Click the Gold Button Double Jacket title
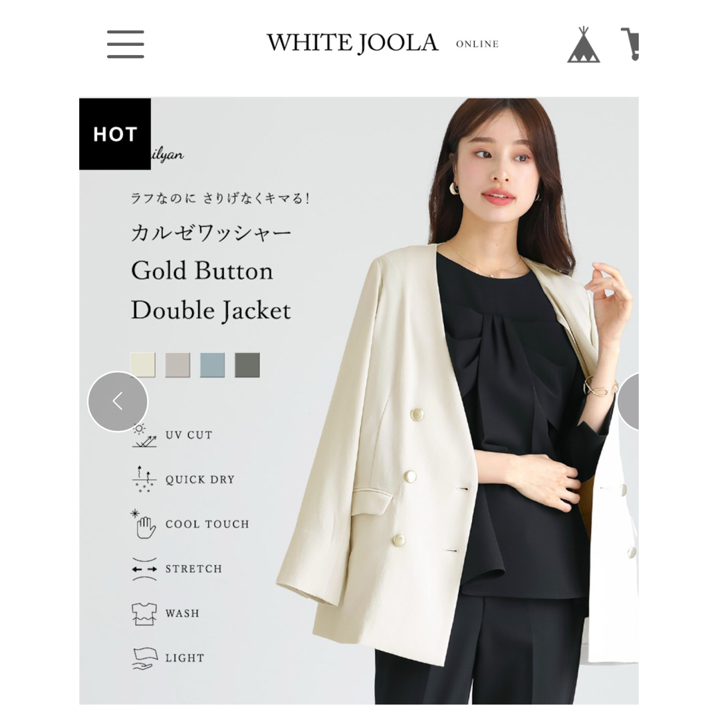The image size is (718, 718). [x=211, y=291]
